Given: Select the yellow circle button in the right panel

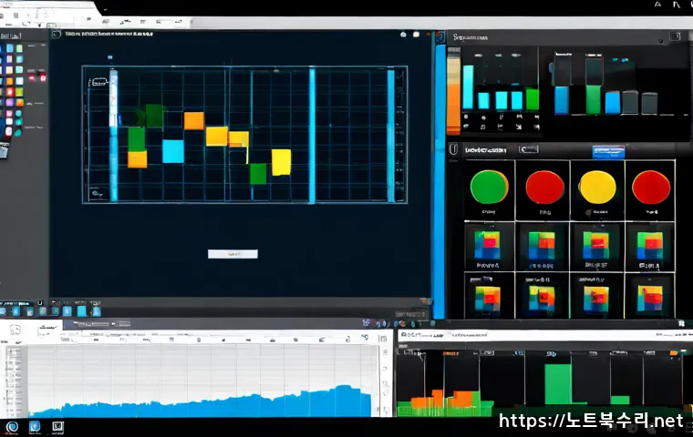Looking at the screenshot, I should (x=597, y=188).
